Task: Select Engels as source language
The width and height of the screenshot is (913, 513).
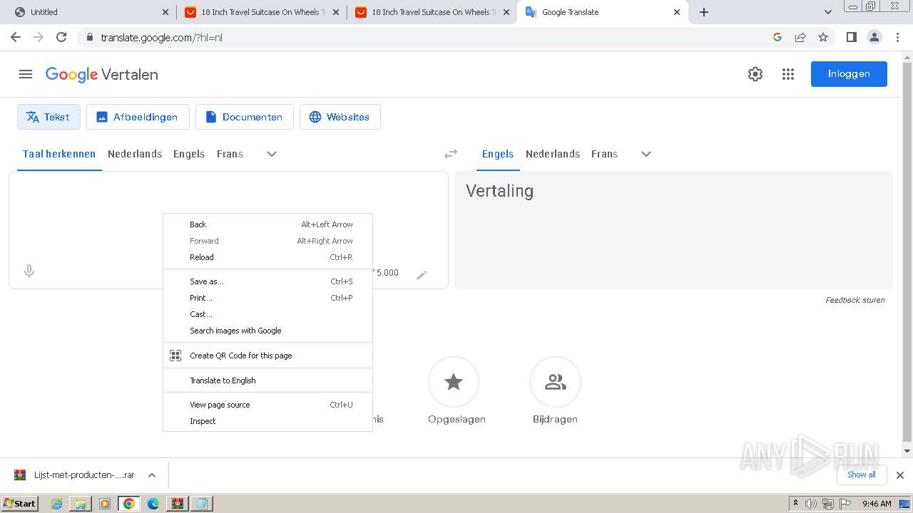Action: 189,154
